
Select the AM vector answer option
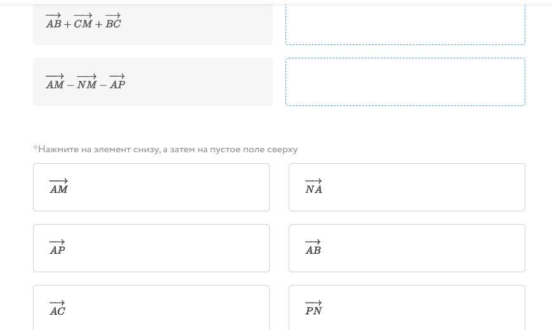point(151,187)
